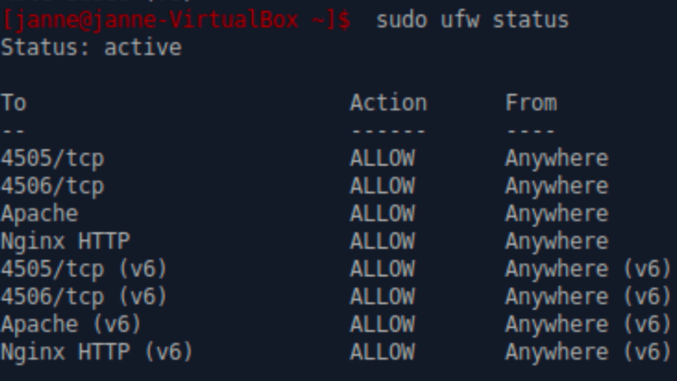Click the 'sudo ufw status' command text

pyautogui.click(x=472, y=20)
